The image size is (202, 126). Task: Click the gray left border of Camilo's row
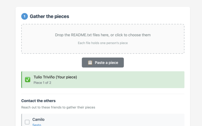pos(22,120)
